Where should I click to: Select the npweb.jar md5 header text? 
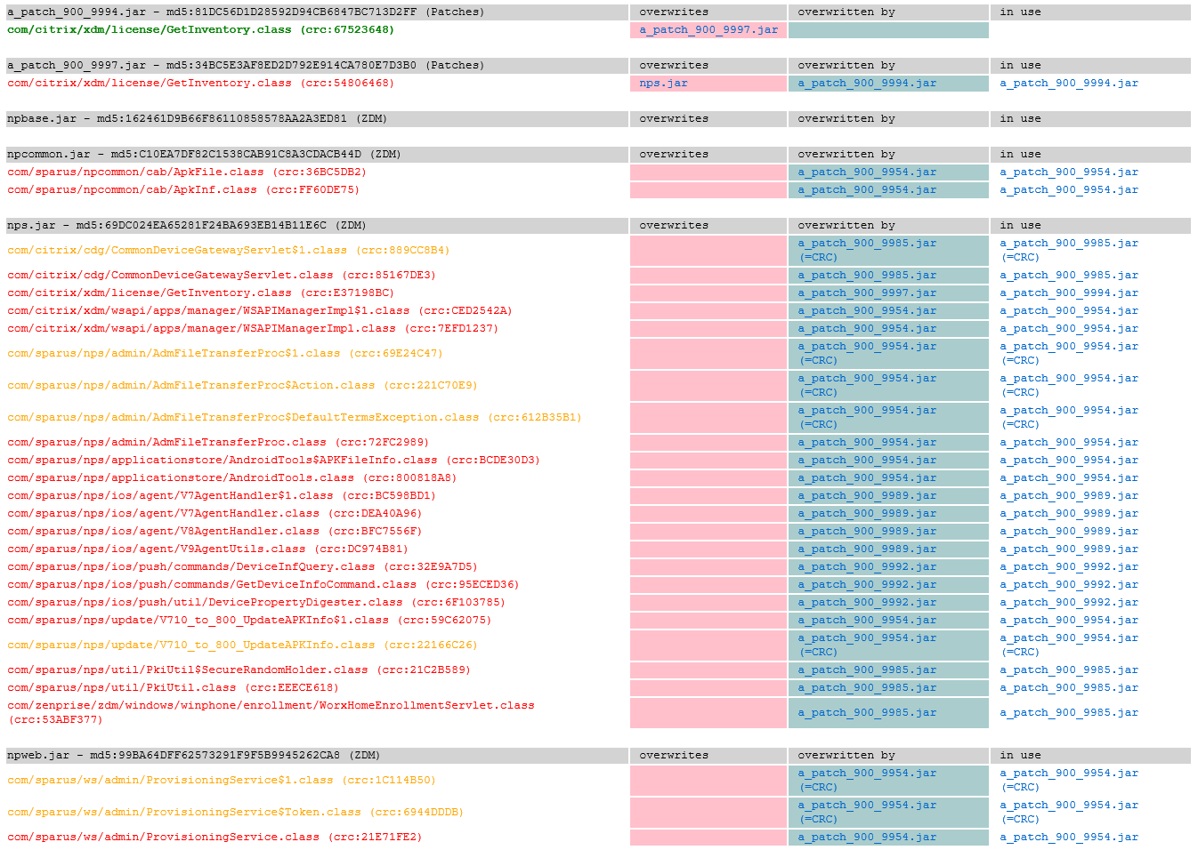193,755
